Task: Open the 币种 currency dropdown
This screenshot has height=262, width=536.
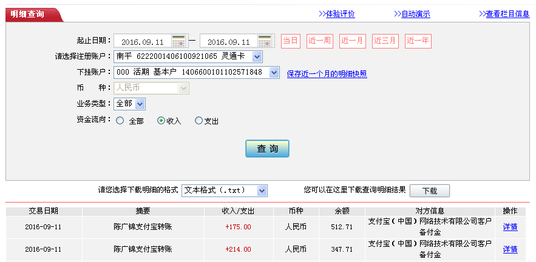Action: pyautogui.click(x=183, y=88)
